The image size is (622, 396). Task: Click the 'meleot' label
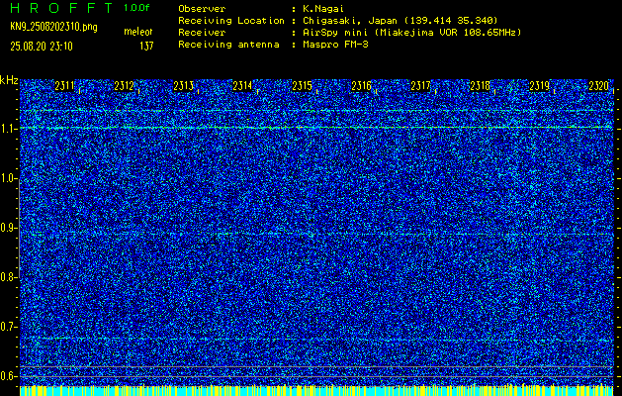138,32
